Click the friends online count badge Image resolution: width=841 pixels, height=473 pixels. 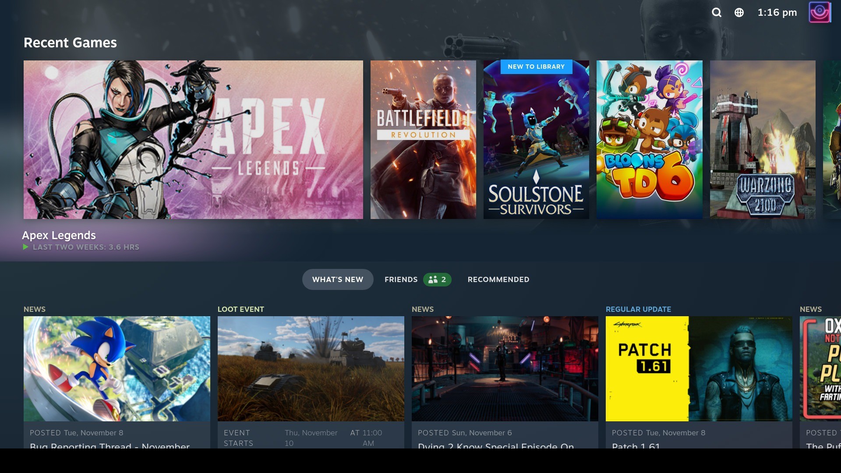point(437,279)
